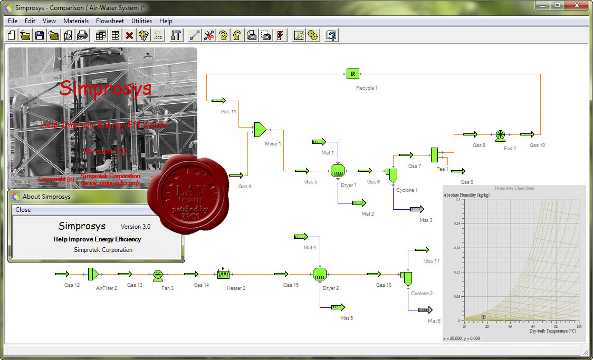Click the yellow rolls toolbar icon
The image size is (593, 360).
(313, 35)
